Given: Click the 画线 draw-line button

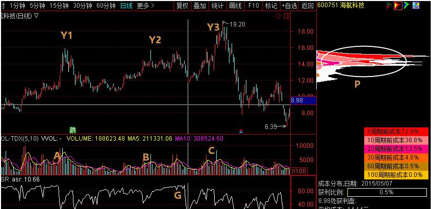Looking at the screenshot, I should click(x=235, y=6).
